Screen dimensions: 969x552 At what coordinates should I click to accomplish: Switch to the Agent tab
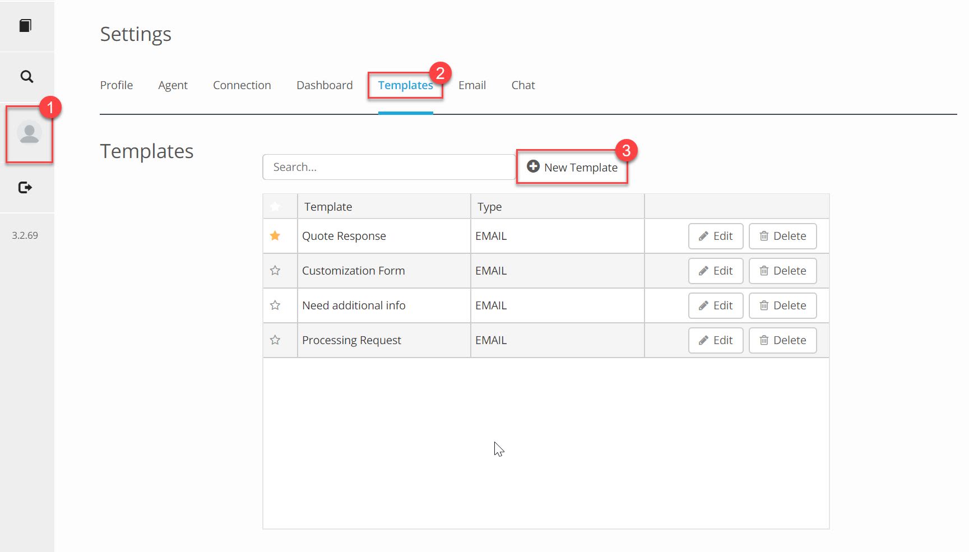point(173,85)
